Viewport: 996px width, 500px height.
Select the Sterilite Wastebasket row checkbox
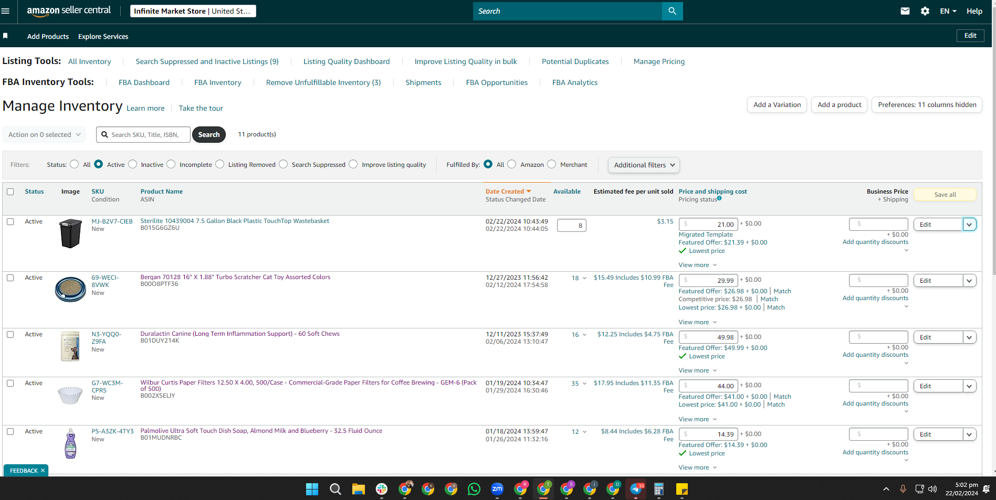11,221
